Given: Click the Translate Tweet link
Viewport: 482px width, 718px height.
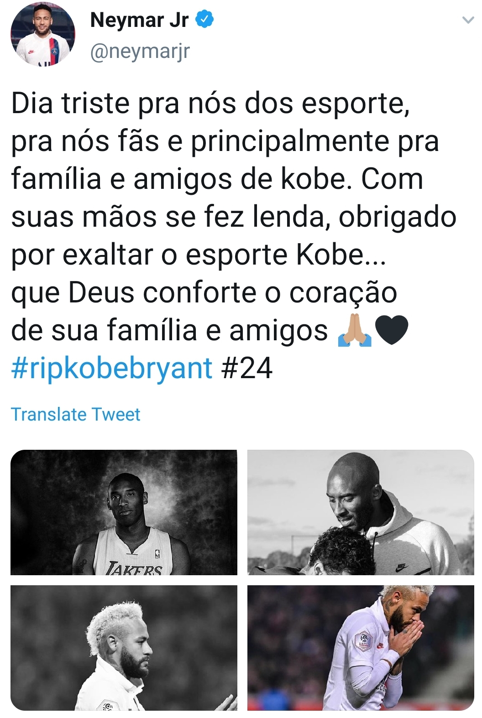Looking at the screenshot, I should click(76, 414).
